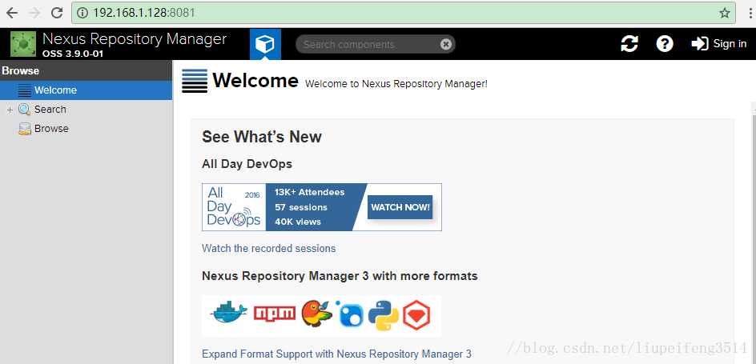Click the RubyGems red icon

click(416, 315)
